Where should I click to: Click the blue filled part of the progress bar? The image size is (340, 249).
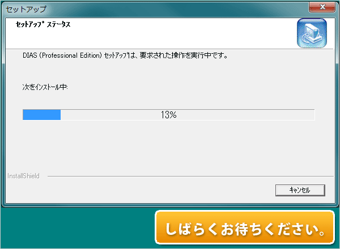pos(41,115)
